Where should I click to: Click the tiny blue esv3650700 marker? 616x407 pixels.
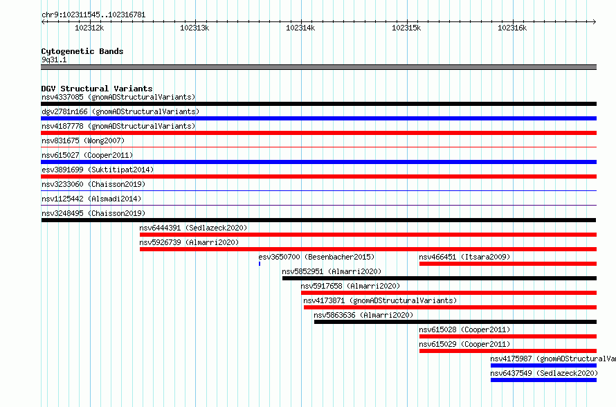pos(260,264)
